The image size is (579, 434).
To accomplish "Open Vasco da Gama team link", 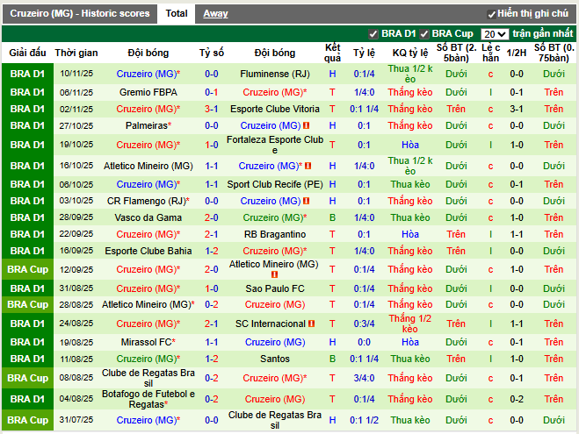I will 148,217.
